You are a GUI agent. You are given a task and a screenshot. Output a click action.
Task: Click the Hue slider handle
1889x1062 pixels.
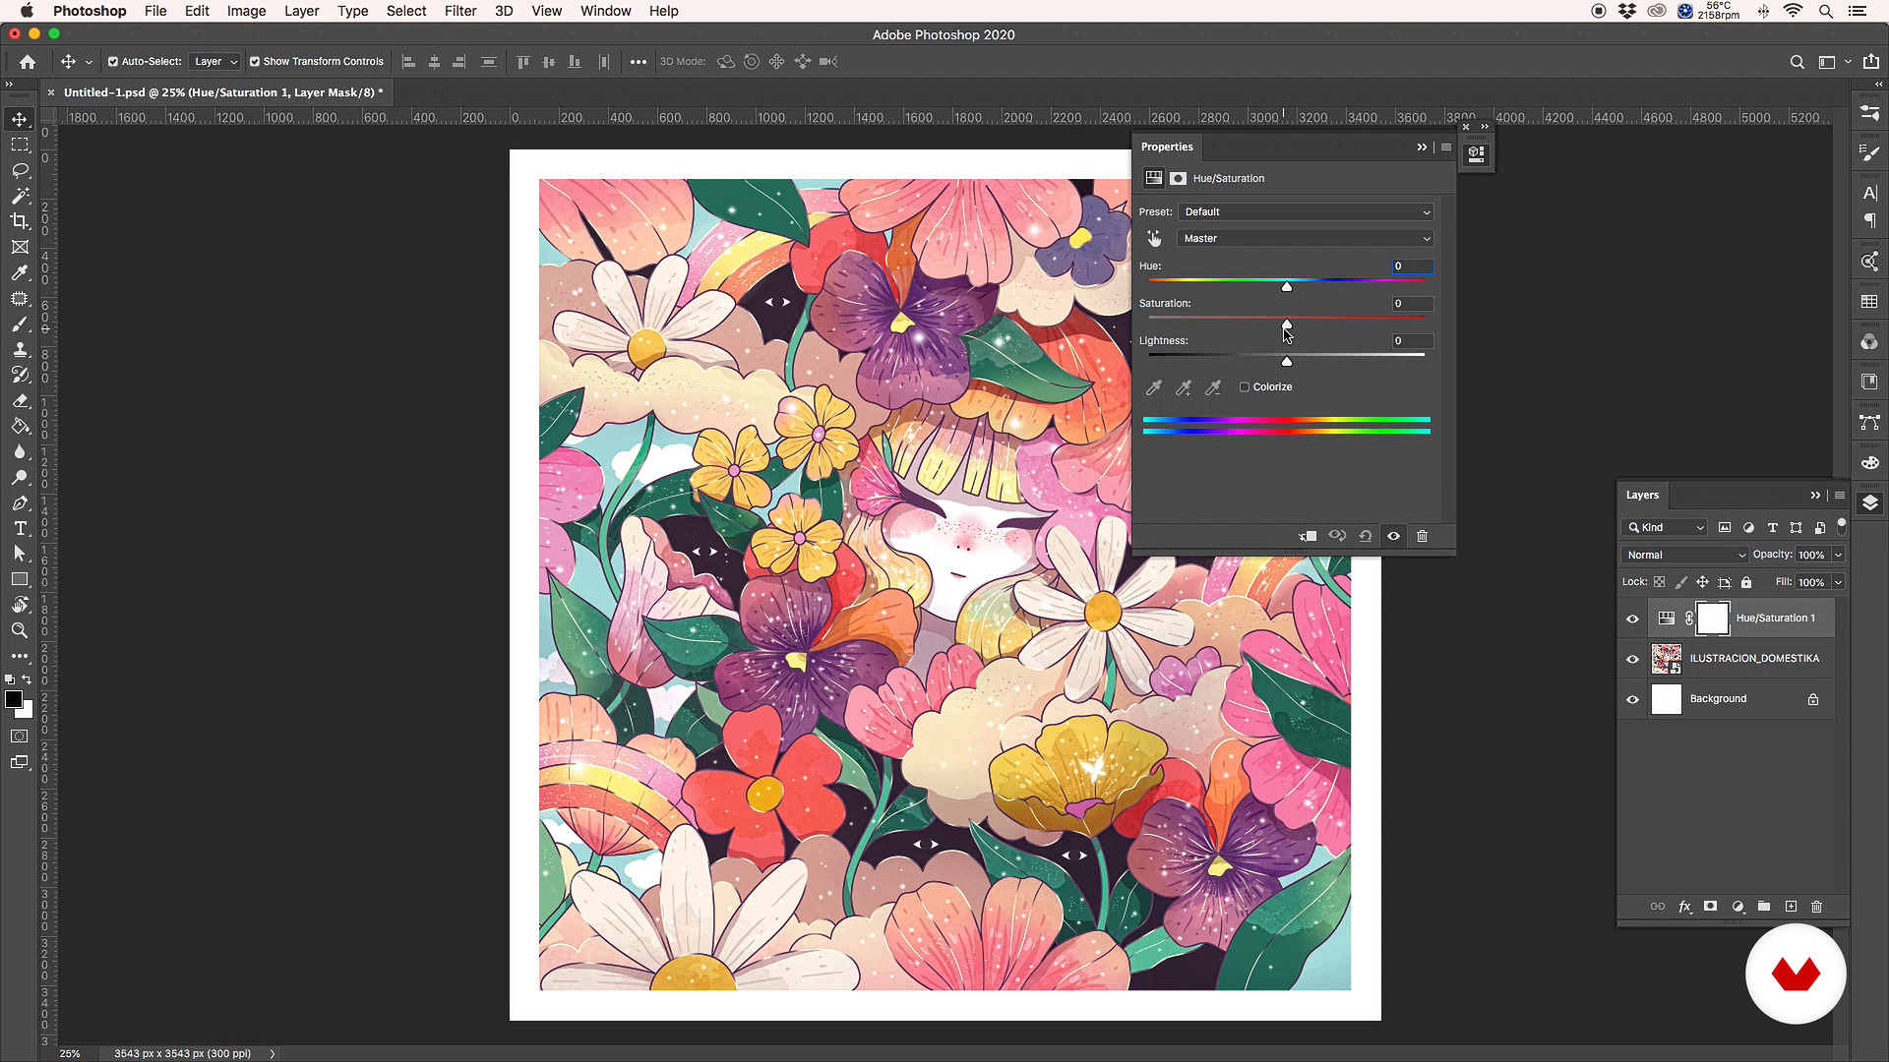[1287, 286]
